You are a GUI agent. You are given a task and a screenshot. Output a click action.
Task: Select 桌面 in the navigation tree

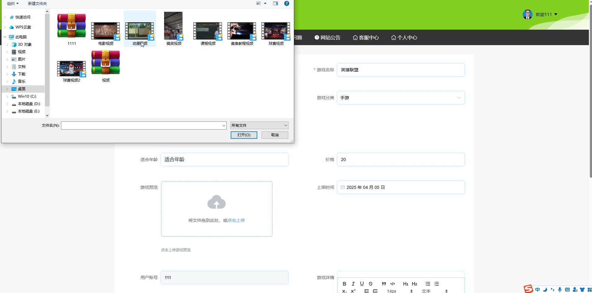(22, 89)
